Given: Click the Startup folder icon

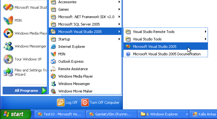Looking at the screenshot, I should [53, 39].
